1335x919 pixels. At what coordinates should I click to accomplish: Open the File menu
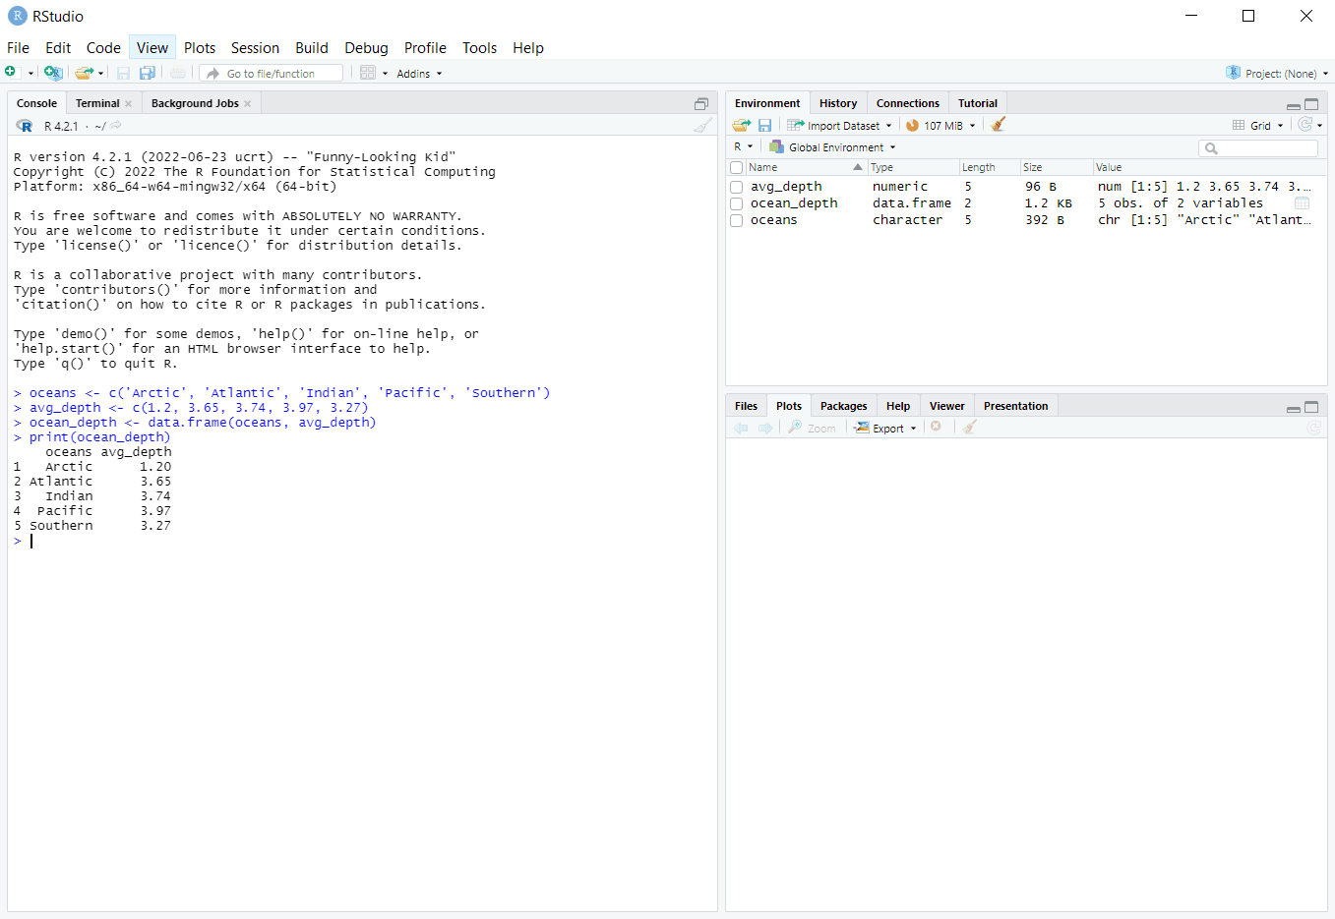point(18,48)
